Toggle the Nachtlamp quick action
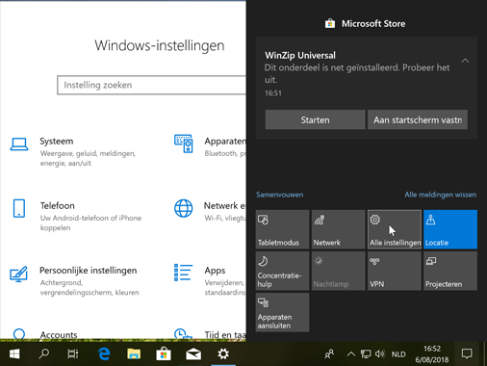487x366 pixels. click(x=339, y=271)
